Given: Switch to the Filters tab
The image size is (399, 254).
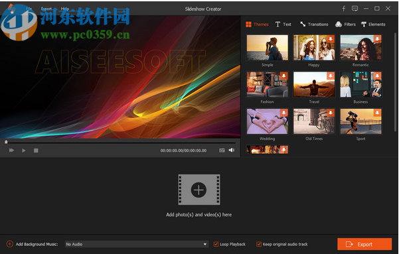Looking at the screenshot, I should coord(345,25).
